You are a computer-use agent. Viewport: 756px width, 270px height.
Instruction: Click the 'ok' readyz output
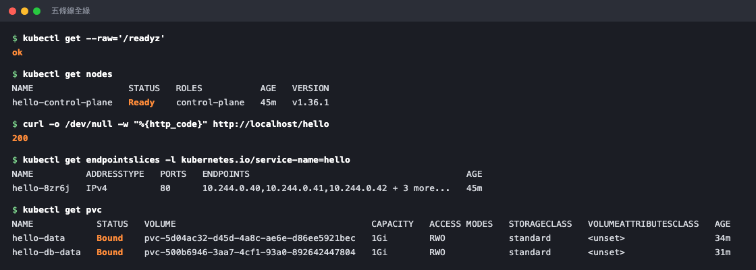(18, 52)
